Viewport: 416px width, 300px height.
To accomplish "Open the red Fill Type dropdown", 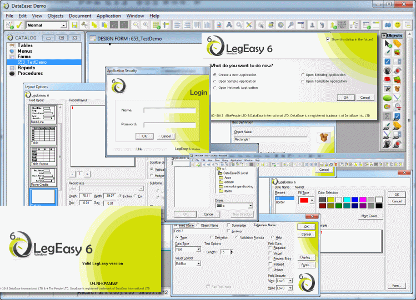I will [312, 200].
